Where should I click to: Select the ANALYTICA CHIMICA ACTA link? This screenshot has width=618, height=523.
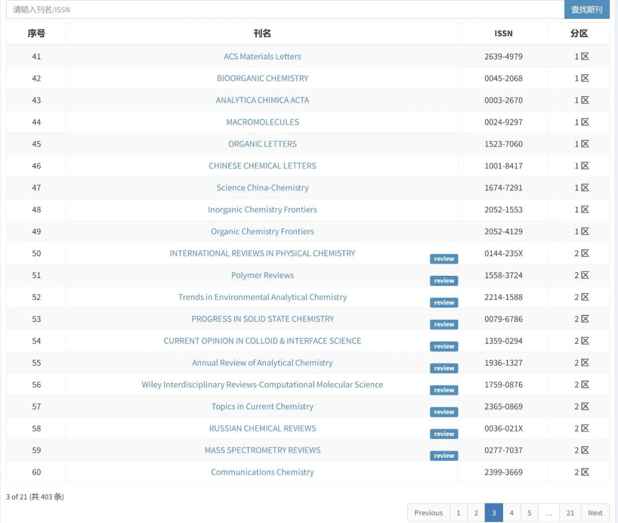pos(262,100)
